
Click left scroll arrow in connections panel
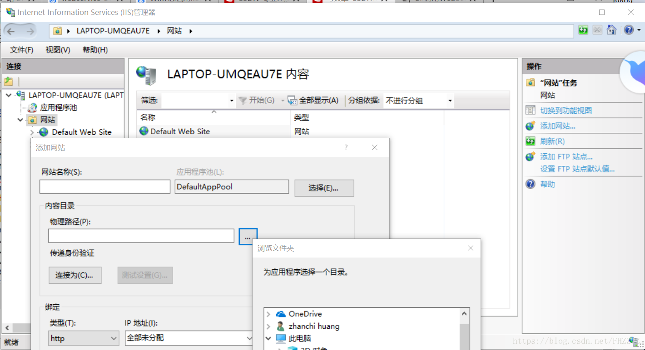(x=7, y=327)
